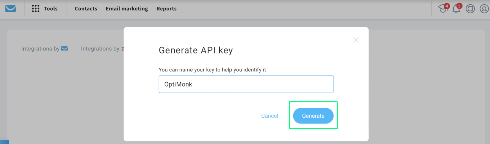Cancel the API key generation
Viewport: 490px width, 144px height.
(x=270, y=116)
